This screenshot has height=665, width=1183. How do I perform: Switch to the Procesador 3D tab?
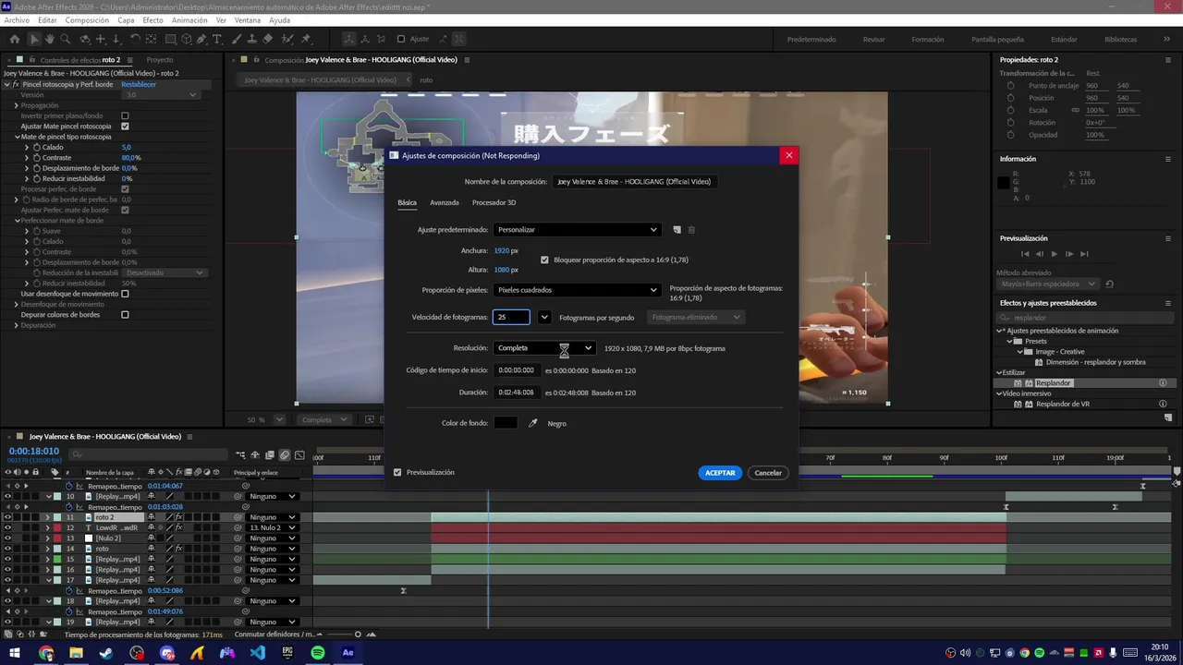[494, 202]
